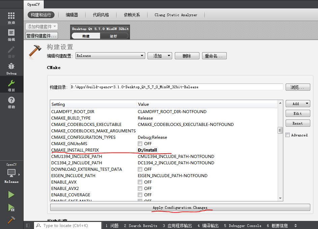This screenshot has width=318, height=229.
Task: Open the Welcome (欢迎) mode
Action: tap(11, 18)
